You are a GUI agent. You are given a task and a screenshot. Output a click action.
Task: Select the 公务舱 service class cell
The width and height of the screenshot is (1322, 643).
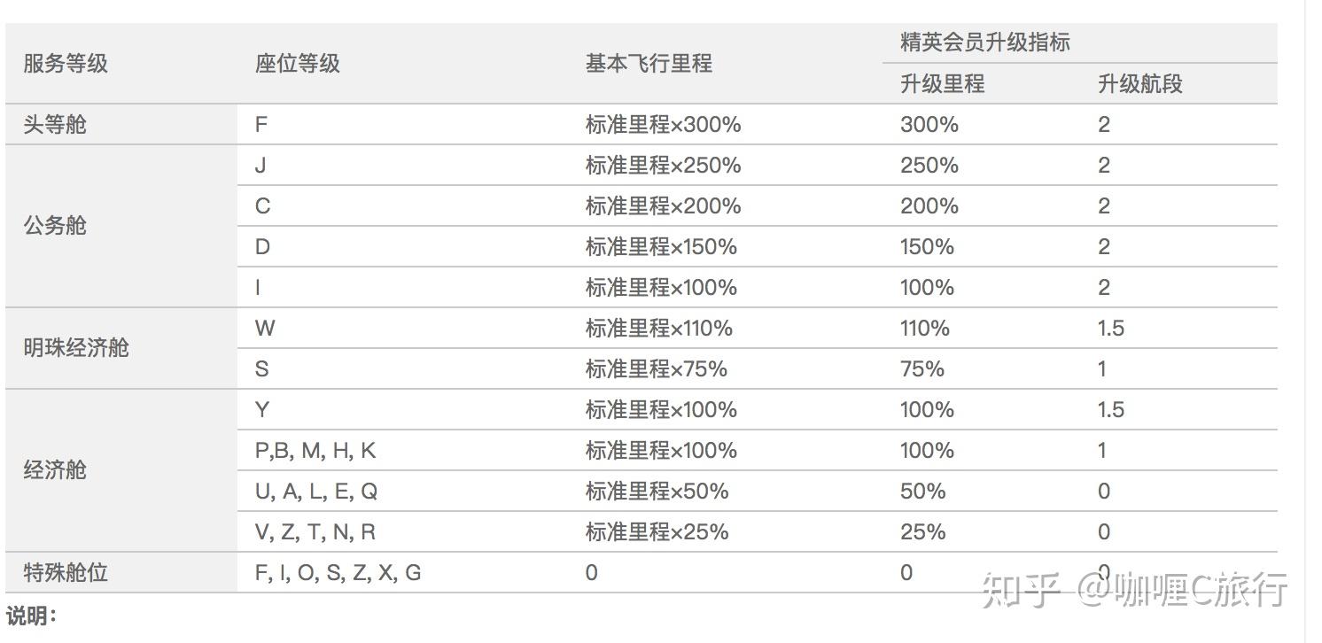(55, 226)
